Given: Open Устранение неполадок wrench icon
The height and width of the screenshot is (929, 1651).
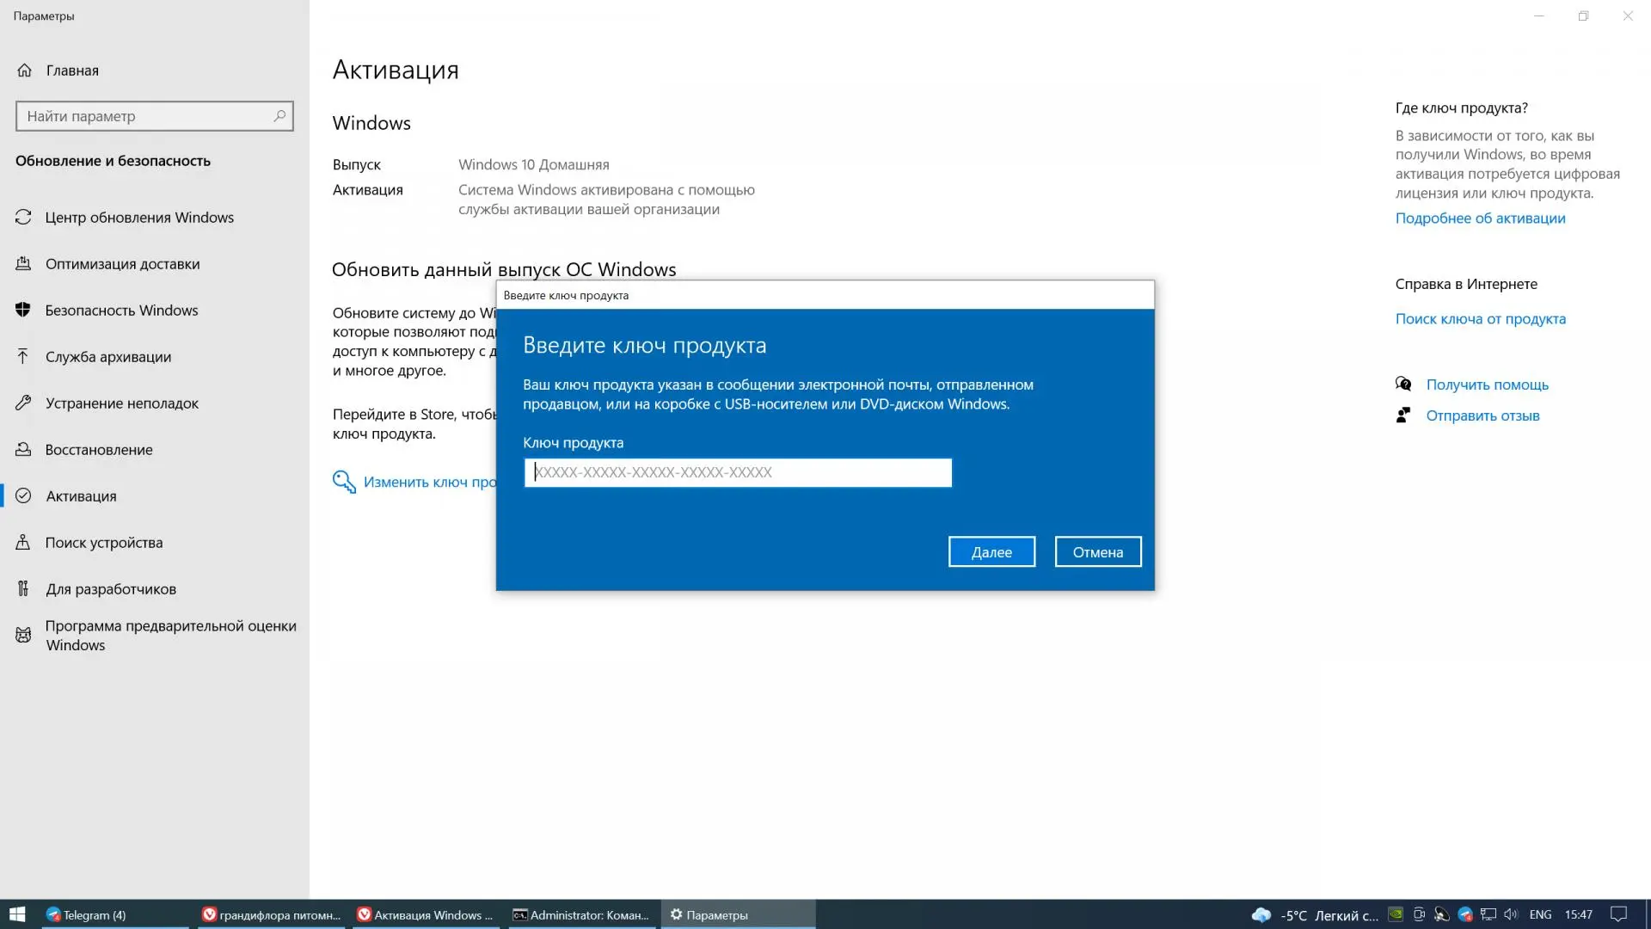Looking at the screenshot, I should point(23,403).
